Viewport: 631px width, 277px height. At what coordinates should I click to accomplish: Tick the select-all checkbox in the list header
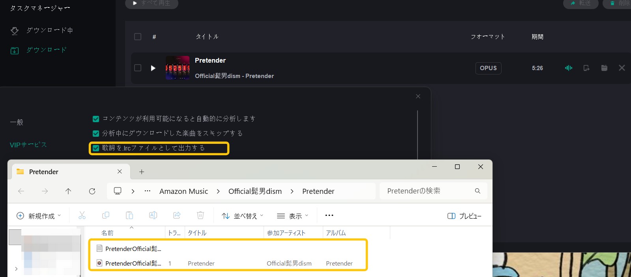(x=138, y=37)
